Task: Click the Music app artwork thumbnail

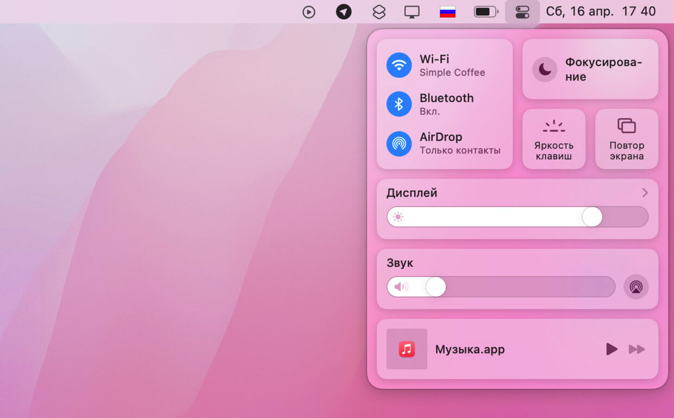Action: click(407, 349)
